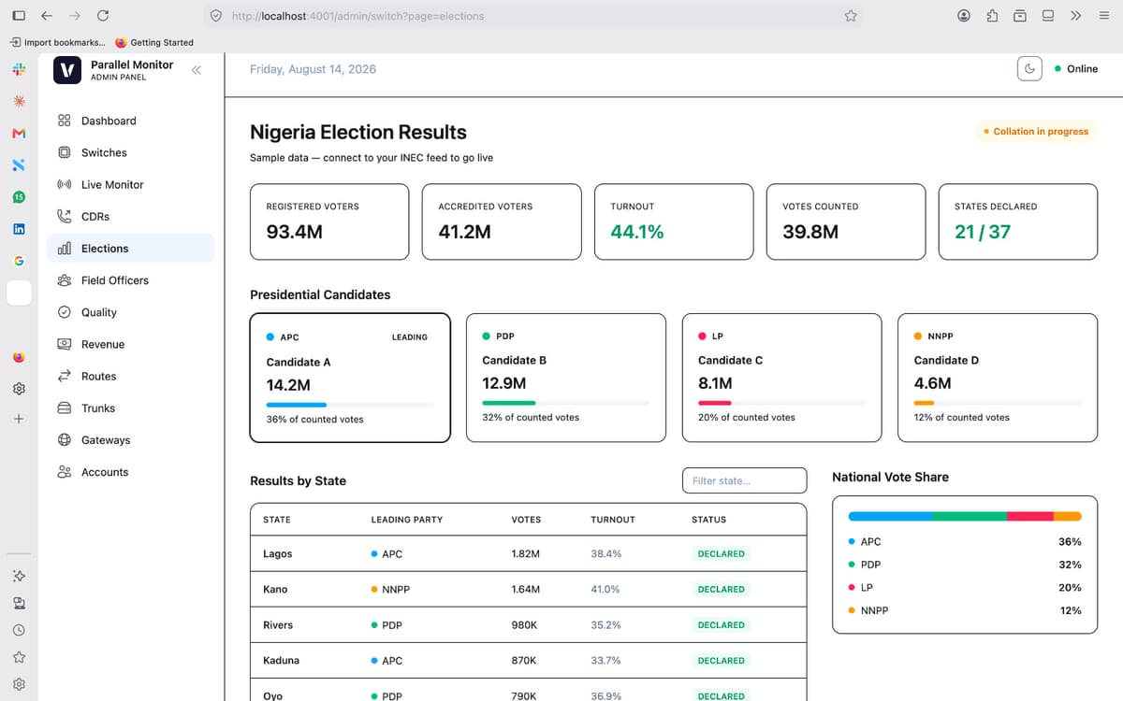This screenshot has width=1123, height=701.
Task: Click the Candidate A vote progress bar
Action: [350, 405]
